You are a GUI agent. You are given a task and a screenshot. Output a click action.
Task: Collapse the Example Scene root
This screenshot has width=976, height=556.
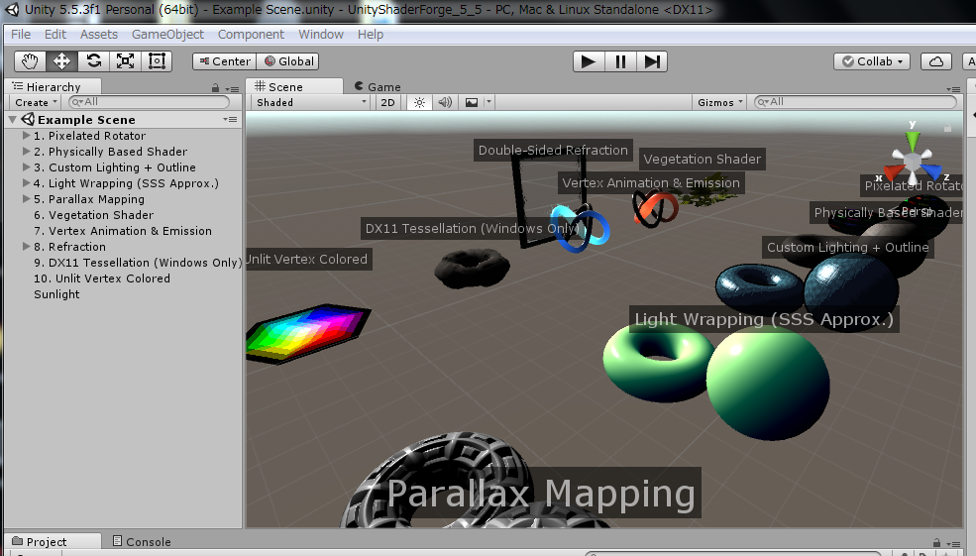[13, 119]
